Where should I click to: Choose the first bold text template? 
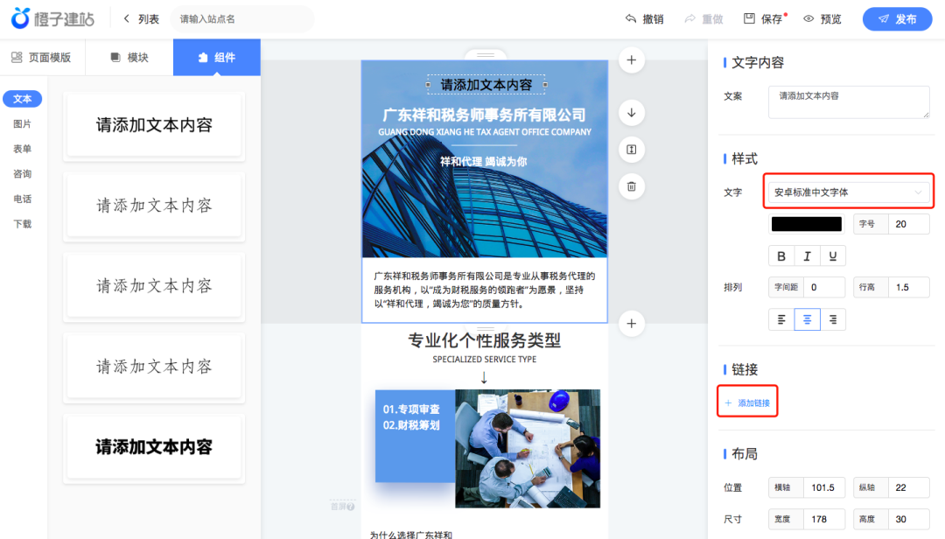(x=154, y=125)
